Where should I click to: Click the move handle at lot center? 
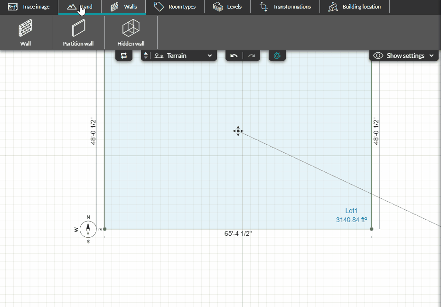(238, 131)
